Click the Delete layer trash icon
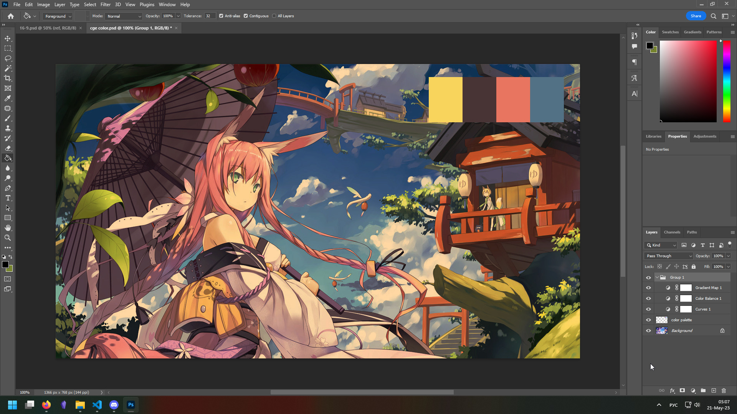This screenshot has width=737, height=414. 724,391
